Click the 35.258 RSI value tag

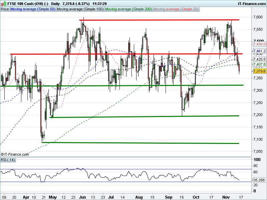[x=259, y=180]
